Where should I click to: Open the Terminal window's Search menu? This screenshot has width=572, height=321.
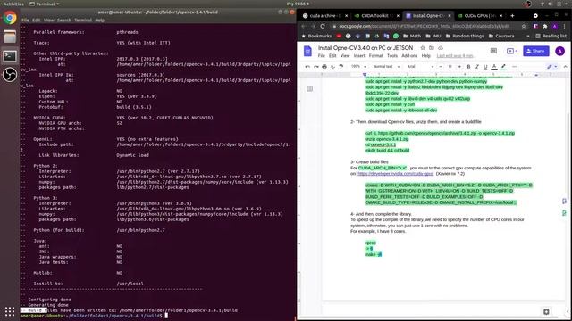63,21
